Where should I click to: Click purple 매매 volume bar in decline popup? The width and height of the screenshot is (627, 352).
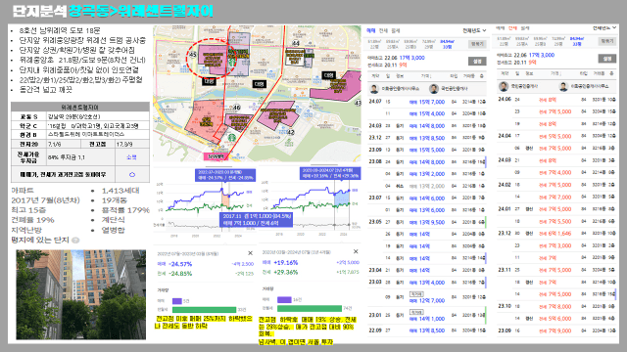click(176, 301)
